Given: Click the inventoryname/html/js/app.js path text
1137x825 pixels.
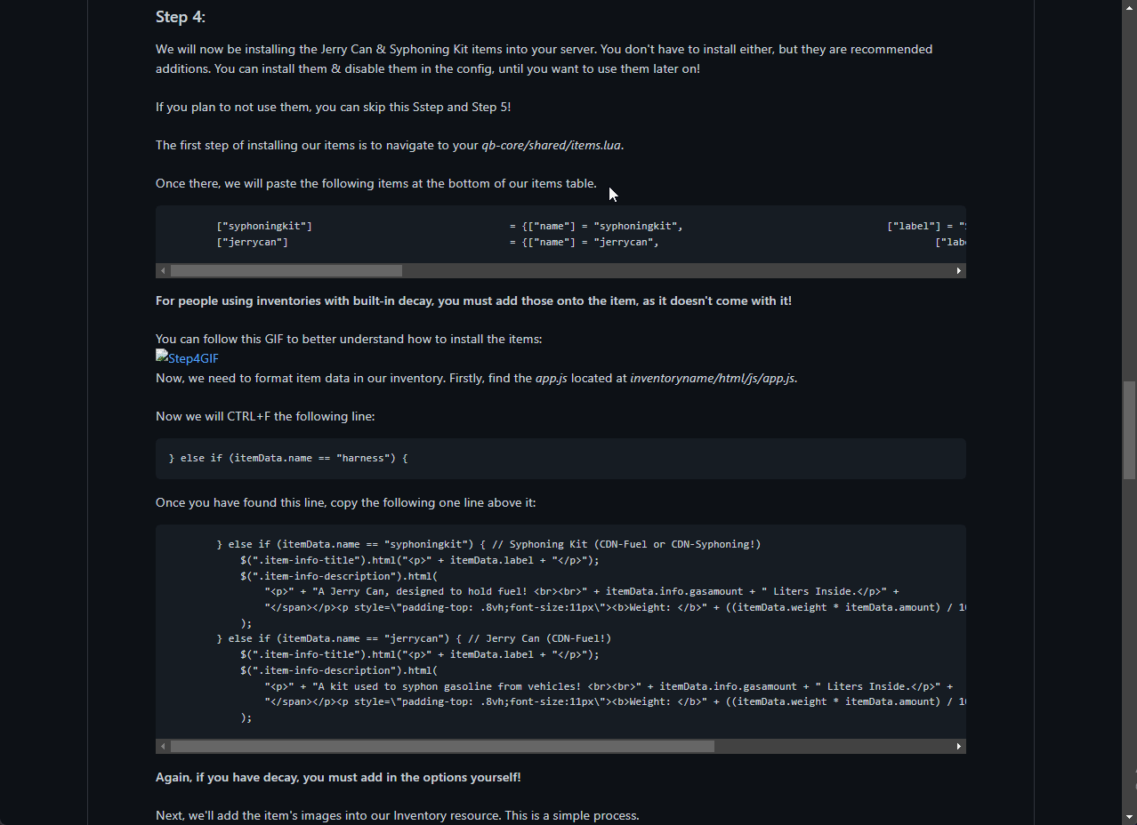Looking at the screenshot, I should [x=712, y=378].
